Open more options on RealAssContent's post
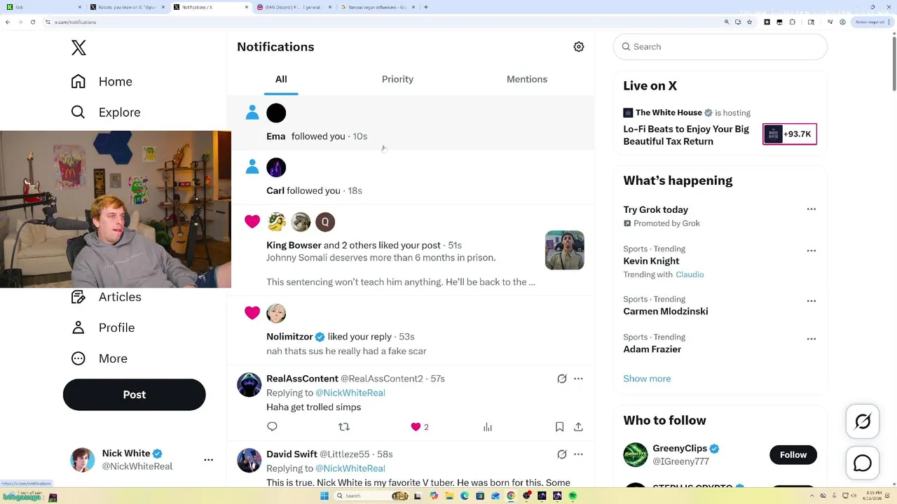 pos(578,379)
